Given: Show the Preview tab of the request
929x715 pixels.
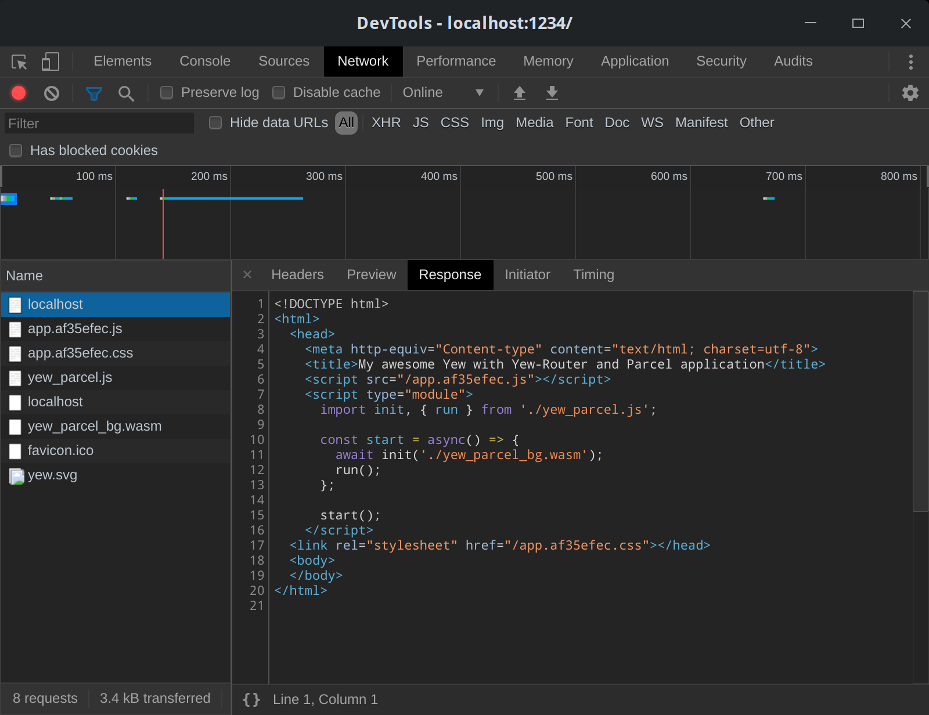Looking at the screenshot, I should coord(372,275).
